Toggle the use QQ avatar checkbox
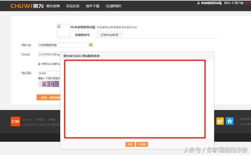 point(39,64)
